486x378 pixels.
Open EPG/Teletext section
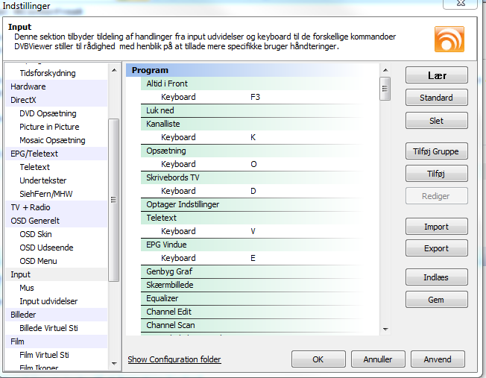click(x=57, y=154)
